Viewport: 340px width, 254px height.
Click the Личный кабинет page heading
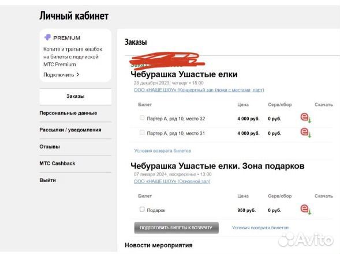click(x=74, y=16)
